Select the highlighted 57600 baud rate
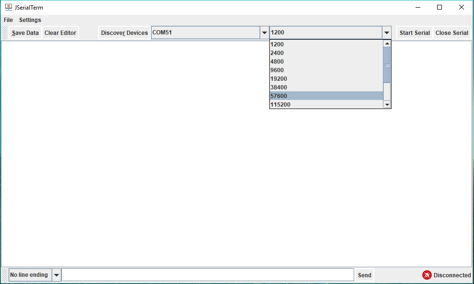 point(326,96)
